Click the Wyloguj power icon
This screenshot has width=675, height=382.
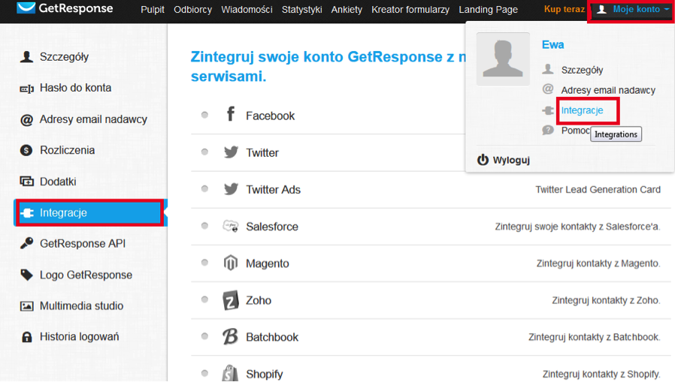coord(483,160)
